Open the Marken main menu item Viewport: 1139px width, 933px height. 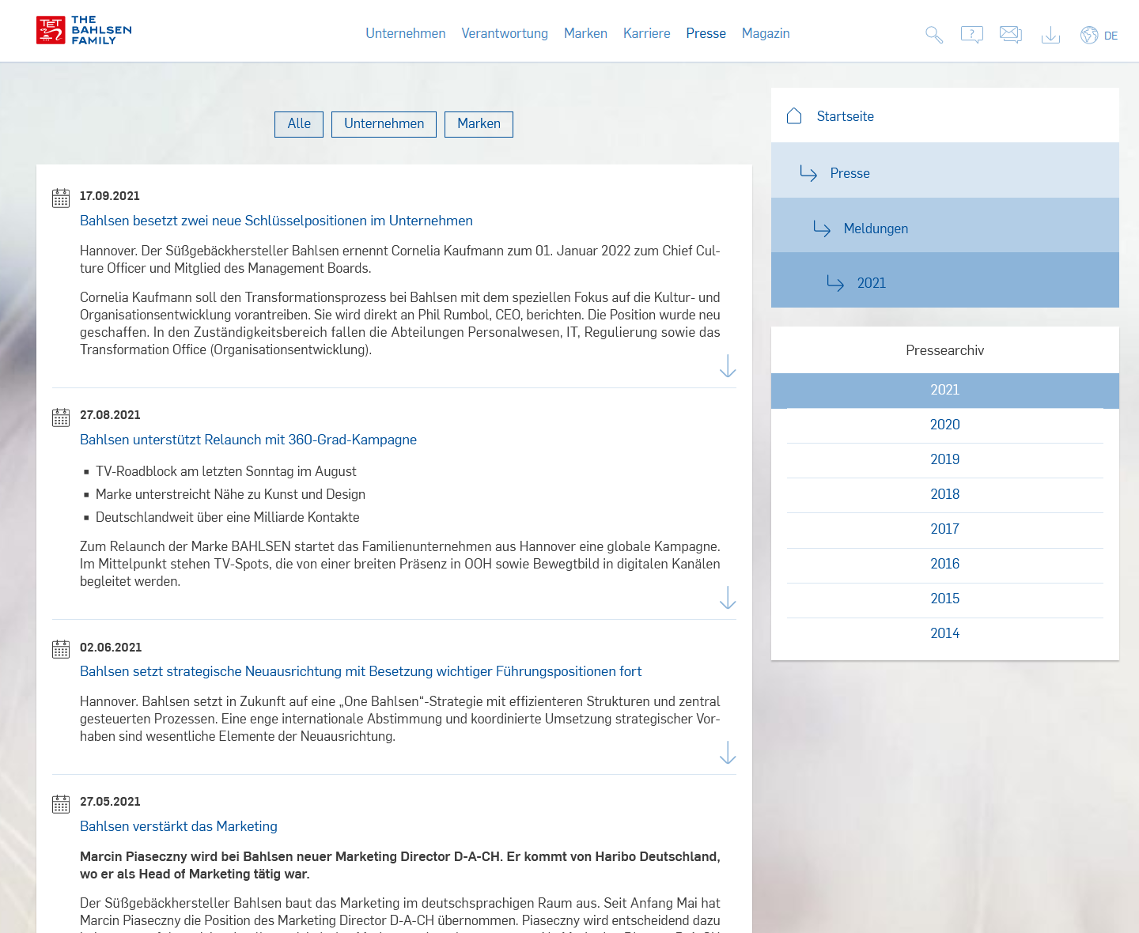pyautogui.click(x=585, y=33)
